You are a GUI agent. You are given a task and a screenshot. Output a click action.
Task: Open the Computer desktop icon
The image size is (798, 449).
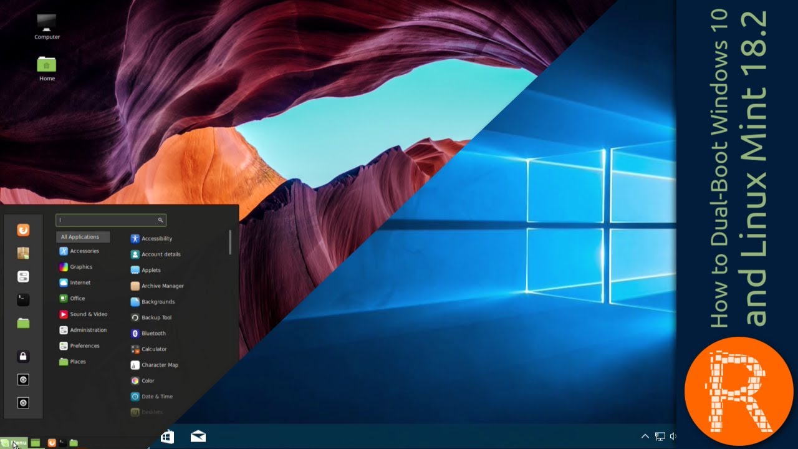coord(47,27)
